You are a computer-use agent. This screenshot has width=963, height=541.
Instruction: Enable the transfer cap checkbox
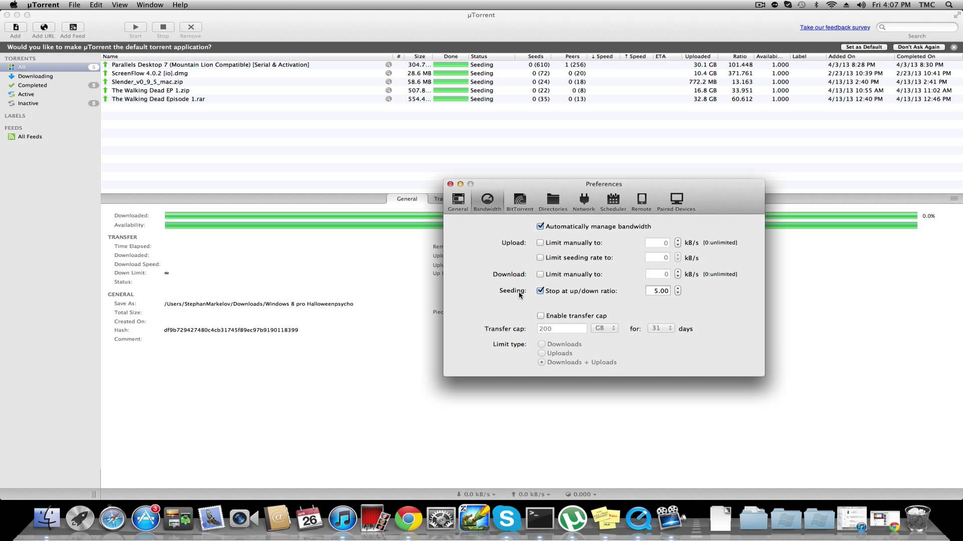(540, 315)
